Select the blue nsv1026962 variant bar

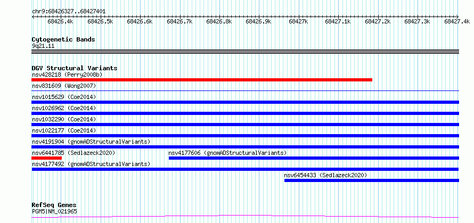coord(245,113)
